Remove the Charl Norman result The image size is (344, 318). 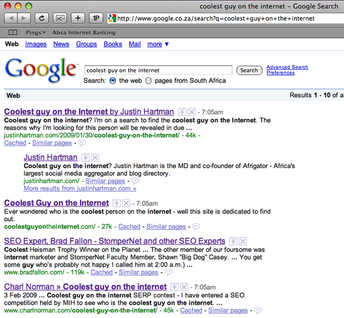(x=184, y=287)
